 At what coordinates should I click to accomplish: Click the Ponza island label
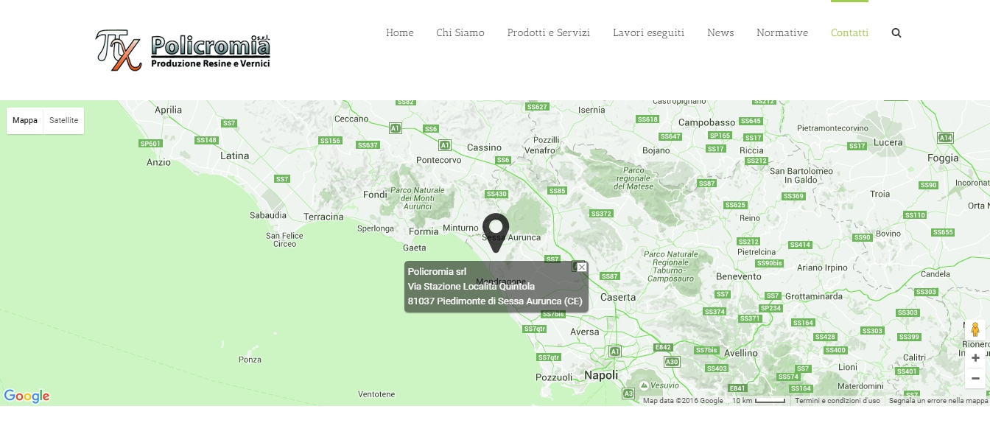[250, 360]
